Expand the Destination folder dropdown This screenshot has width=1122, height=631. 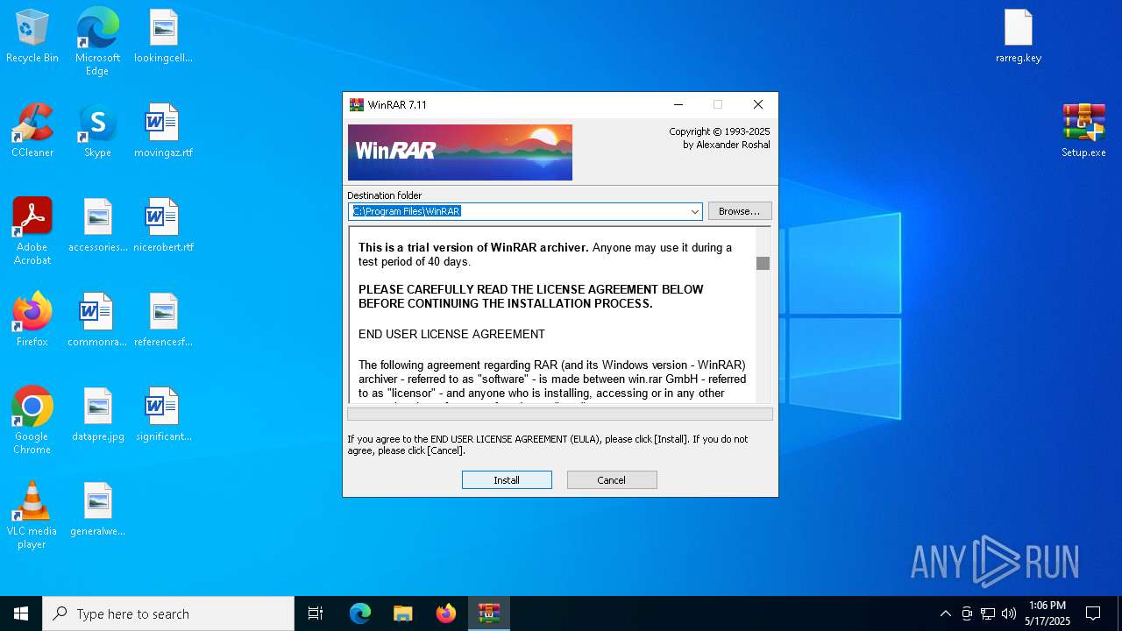694,211
